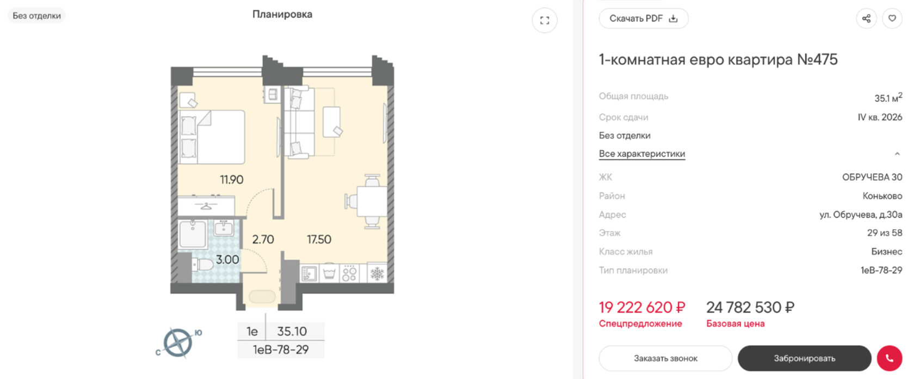Click the share icon

coord(866,19)
